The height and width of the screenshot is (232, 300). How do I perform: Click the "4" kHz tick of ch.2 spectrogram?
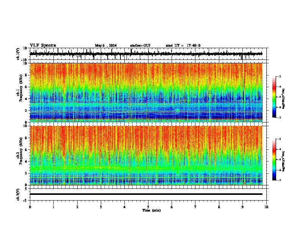(26, 161)
